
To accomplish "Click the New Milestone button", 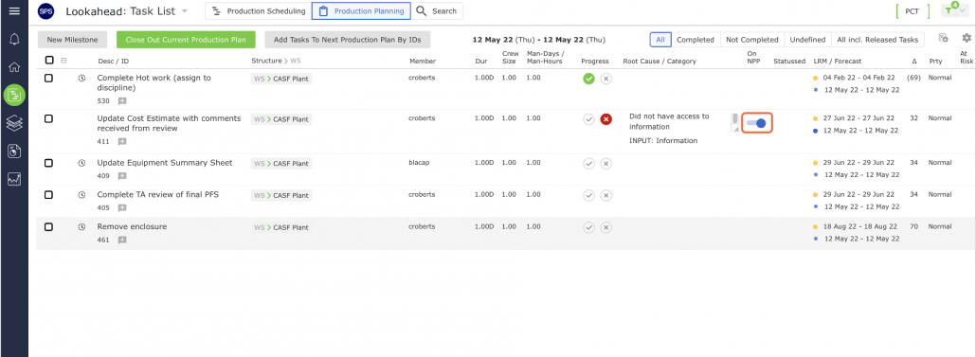I will [x=72, y=39].
